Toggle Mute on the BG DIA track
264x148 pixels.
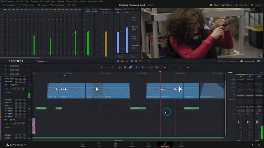[24, 124]
